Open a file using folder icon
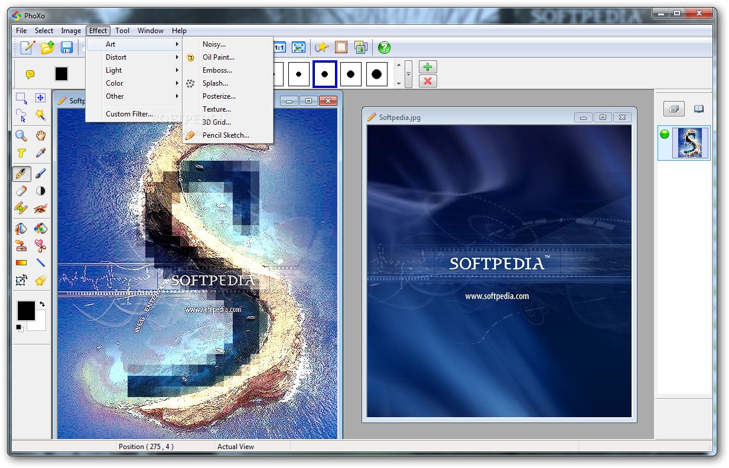The width and height of the screenshot is (729, 468). click(x=47, y=47)
